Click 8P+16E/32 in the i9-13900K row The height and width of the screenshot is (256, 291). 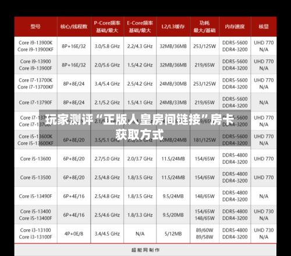74,46
